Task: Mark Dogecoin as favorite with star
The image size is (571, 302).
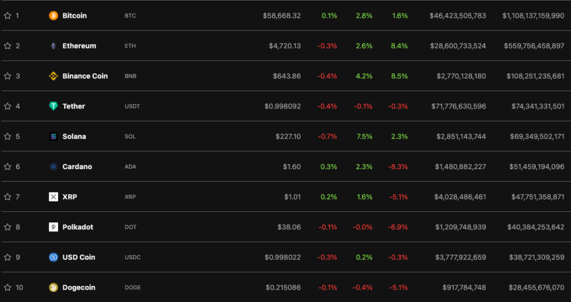Action: [x=8, y=288]
